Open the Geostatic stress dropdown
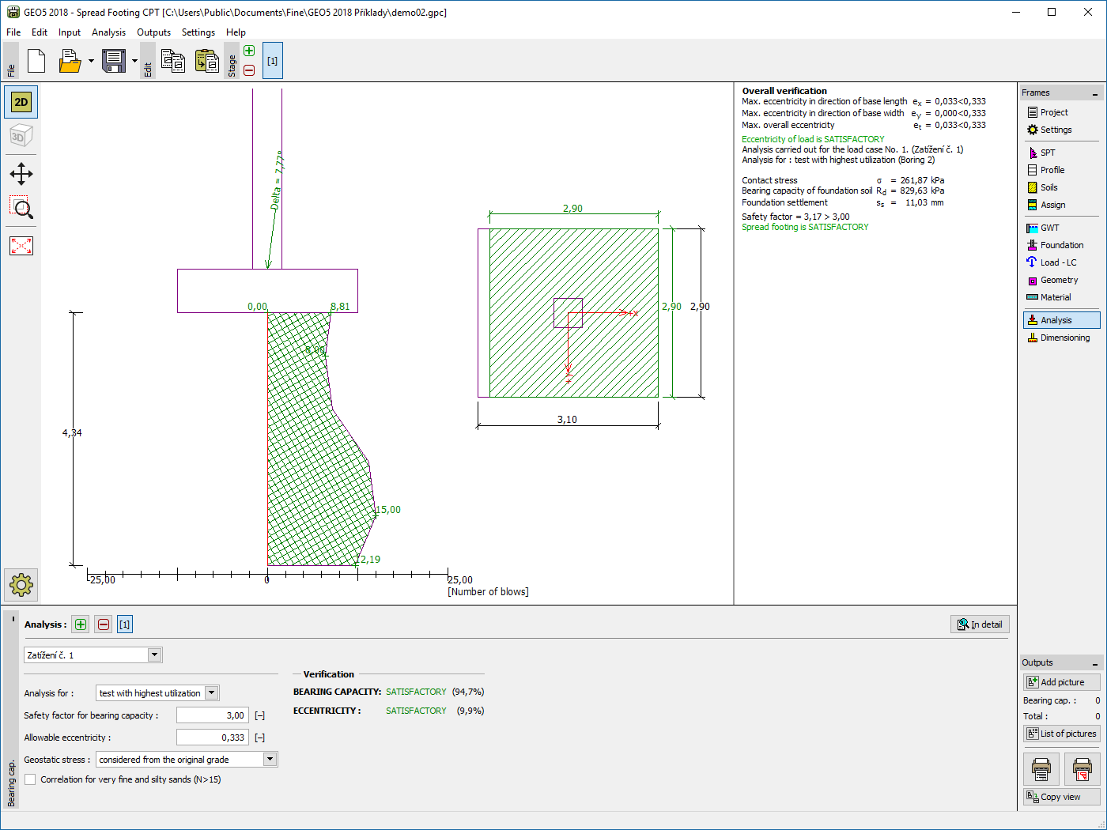1107x830 pixels. 270,760
